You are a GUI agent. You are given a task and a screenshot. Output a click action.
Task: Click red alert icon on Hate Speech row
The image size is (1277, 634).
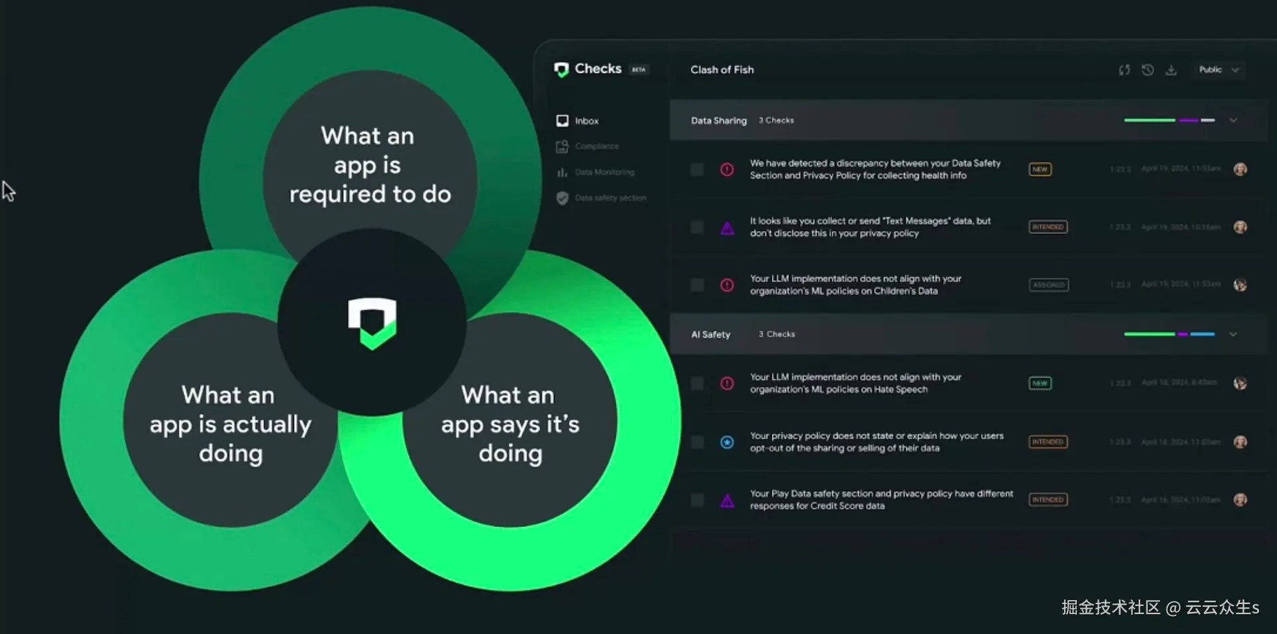click(727, 383)
